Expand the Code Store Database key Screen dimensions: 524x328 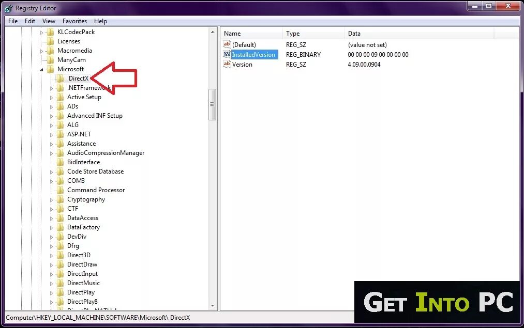tap(51, 172)
